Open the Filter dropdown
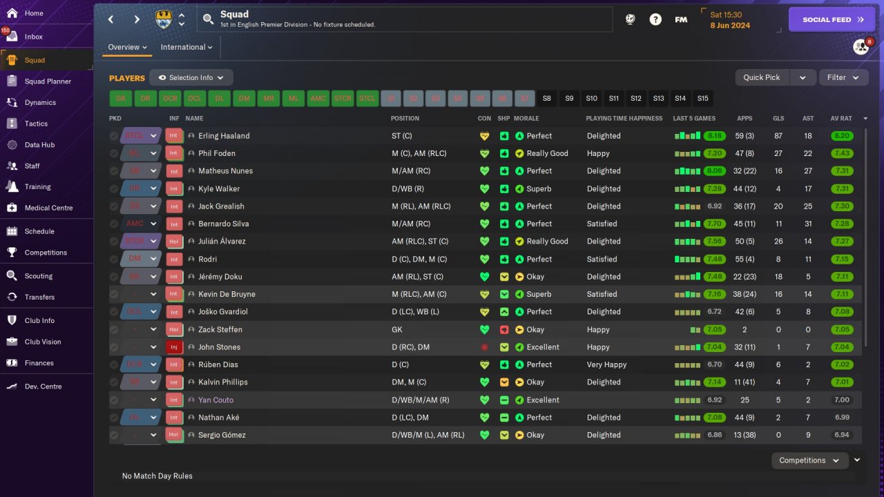This screenshot has width=884, height=497. coord(843,77)
